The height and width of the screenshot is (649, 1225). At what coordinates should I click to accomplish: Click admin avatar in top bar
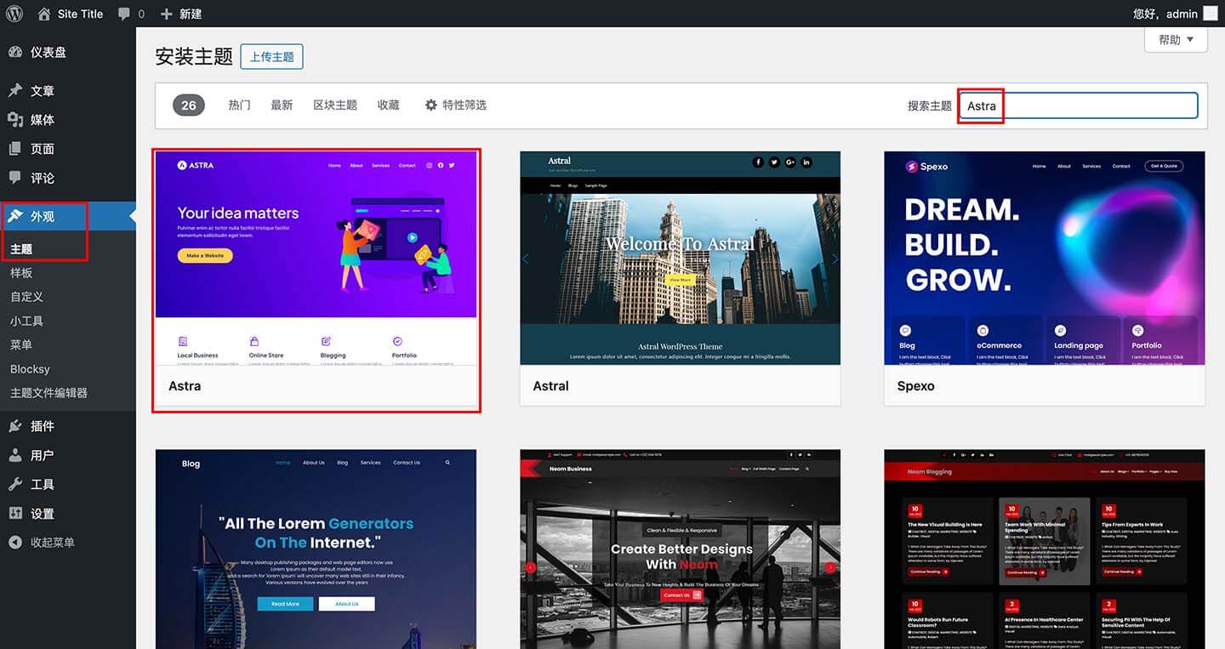[1211, 14]
